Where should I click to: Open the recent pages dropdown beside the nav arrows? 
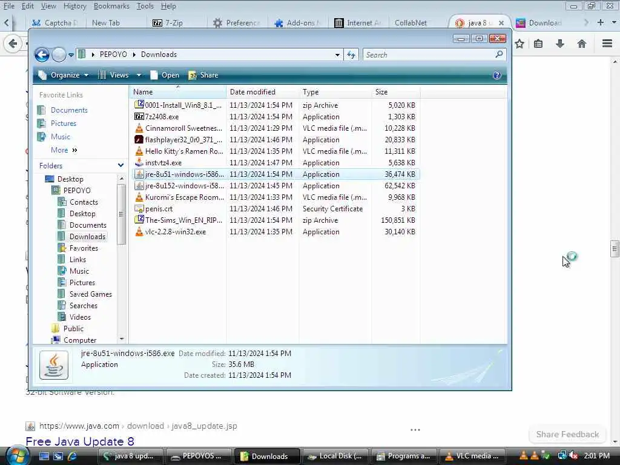click(x=71, y=55)
